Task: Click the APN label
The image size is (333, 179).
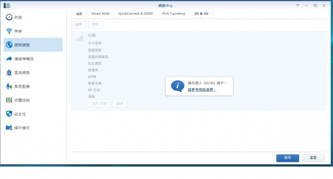Action: tap(92, 76)
